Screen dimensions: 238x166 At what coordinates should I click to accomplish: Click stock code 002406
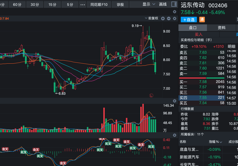point(218,6)
